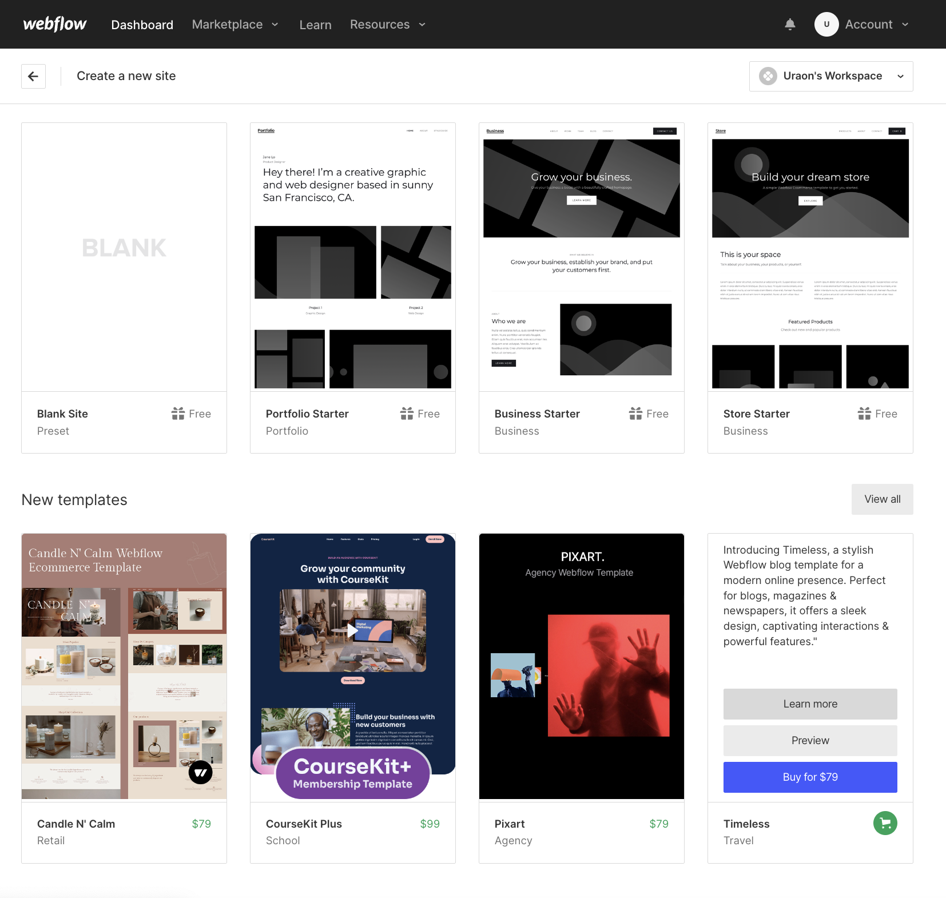Click the Pixart title
Image resolution: width=946 pixels, height=898 pixels.
click(510, 824)
